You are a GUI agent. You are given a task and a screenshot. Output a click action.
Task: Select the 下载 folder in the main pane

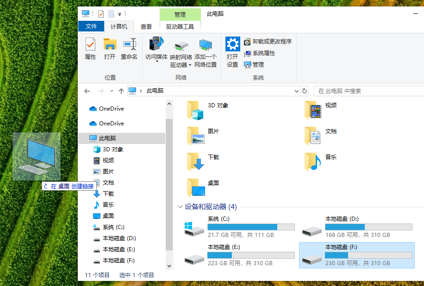203,162
